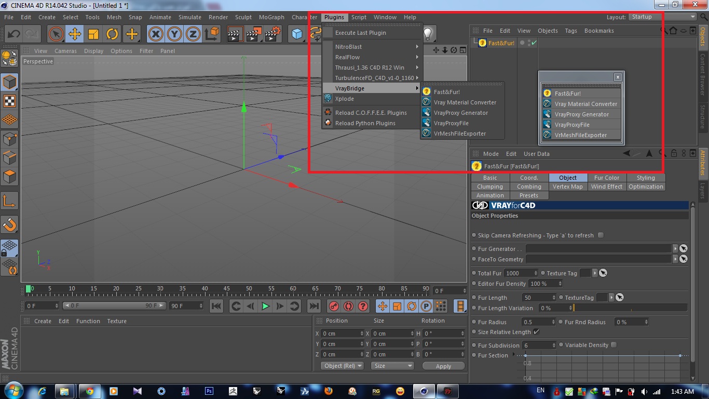Switch to Edges mode
The image size is (709, 399).
coord(10,157)
